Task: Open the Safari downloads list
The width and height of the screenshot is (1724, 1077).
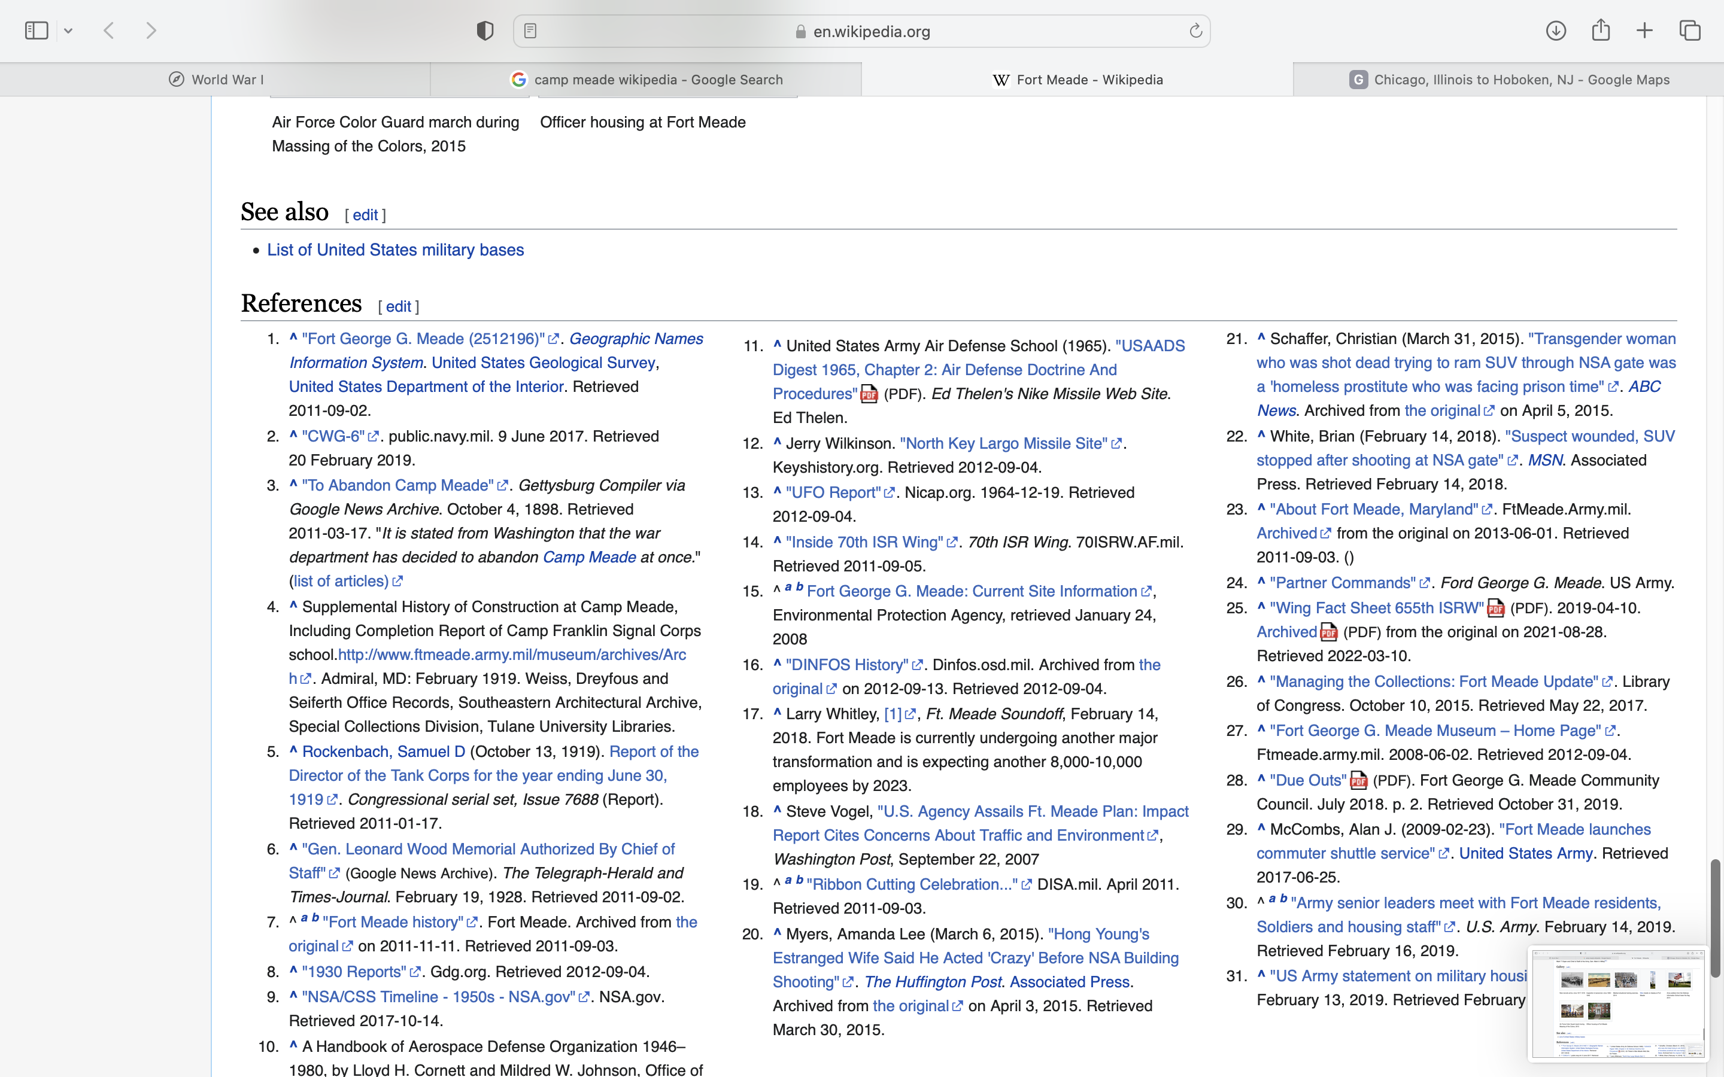Action: tap(1555, 31)
